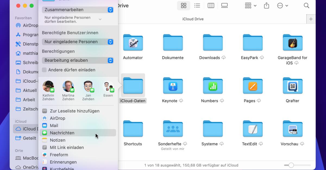Expand the permission details chevron
Screen dimensions: 326x170
[100, 19]
